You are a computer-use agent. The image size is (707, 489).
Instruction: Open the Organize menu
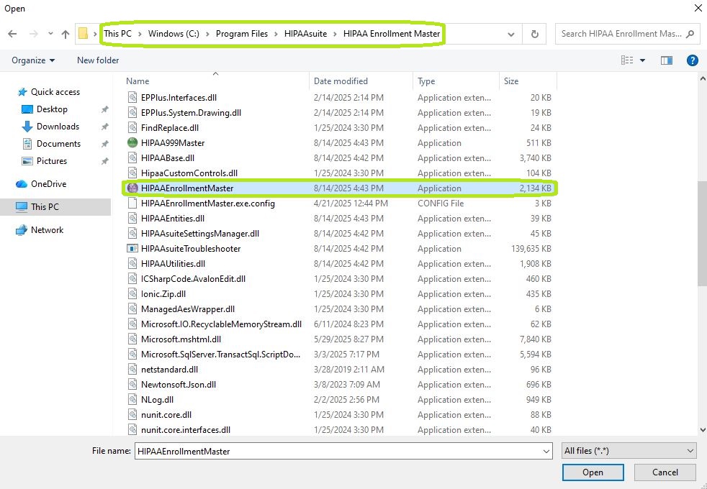[x=33, y=60]
